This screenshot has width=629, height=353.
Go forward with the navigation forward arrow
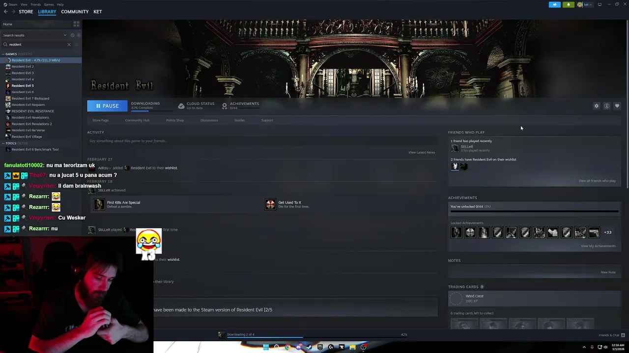pyautogui.click(x=13, y=12)
